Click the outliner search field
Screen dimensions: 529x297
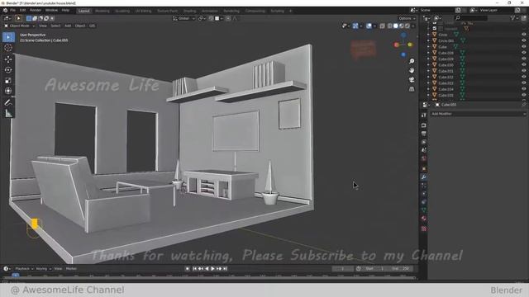click(x=470, y=18)
